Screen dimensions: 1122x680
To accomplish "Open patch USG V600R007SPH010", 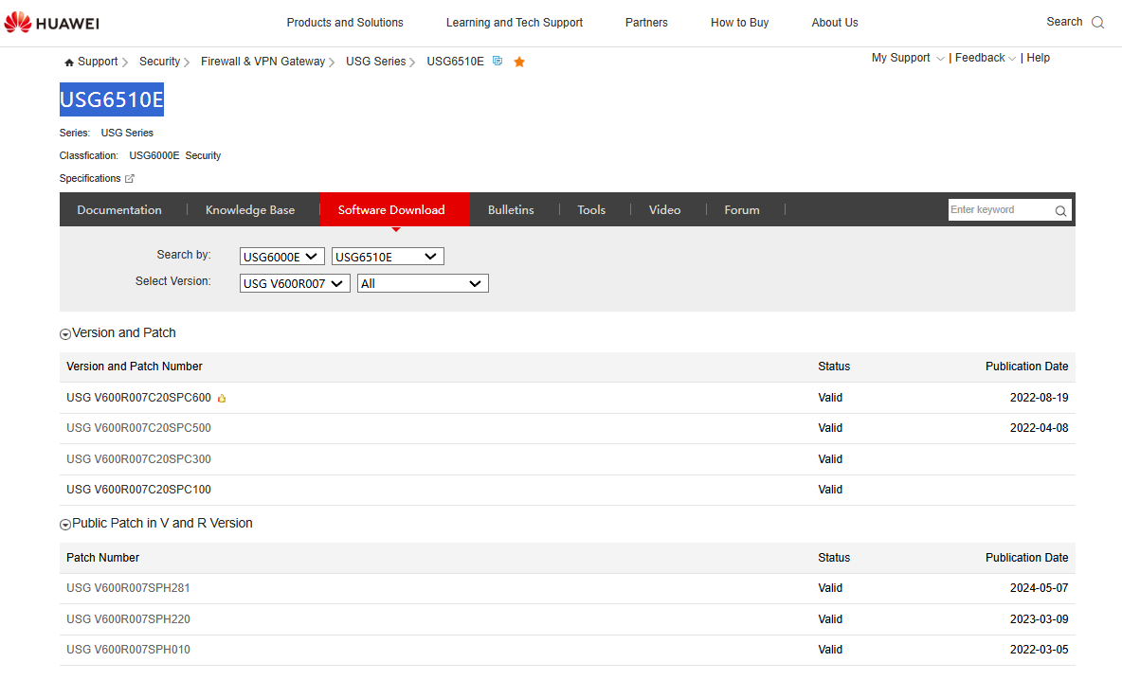I will (128, 650).
